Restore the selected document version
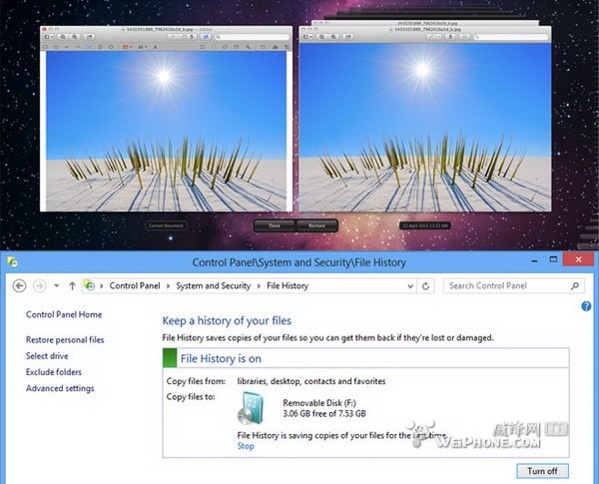The image size is (599, 484). point(316,226)
